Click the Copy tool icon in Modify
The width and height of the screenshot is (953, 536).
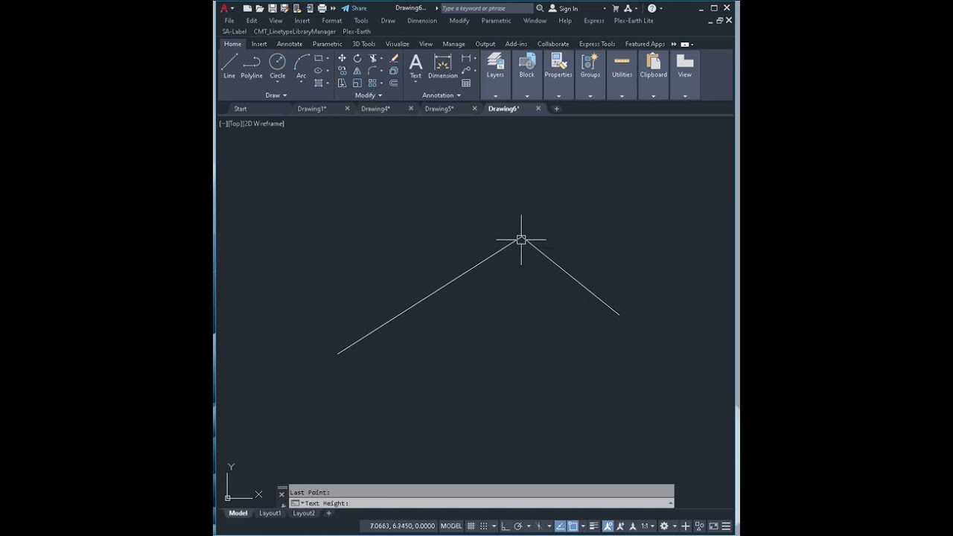coord(342,71)
